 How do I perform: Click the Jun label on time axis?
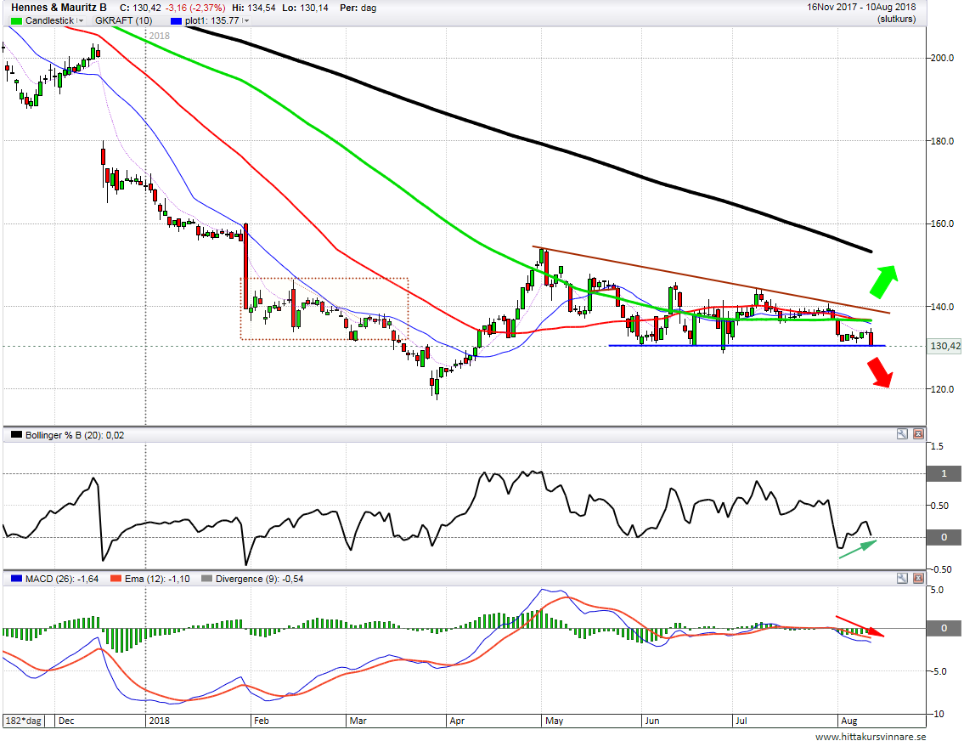coord(652,721)
